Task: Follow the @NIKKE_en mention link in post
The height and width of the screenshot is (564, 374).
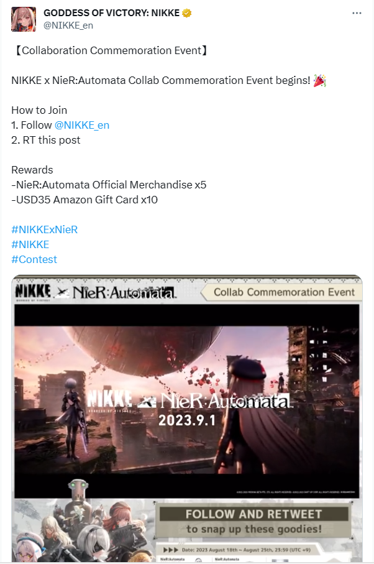Action: point(82,125)
